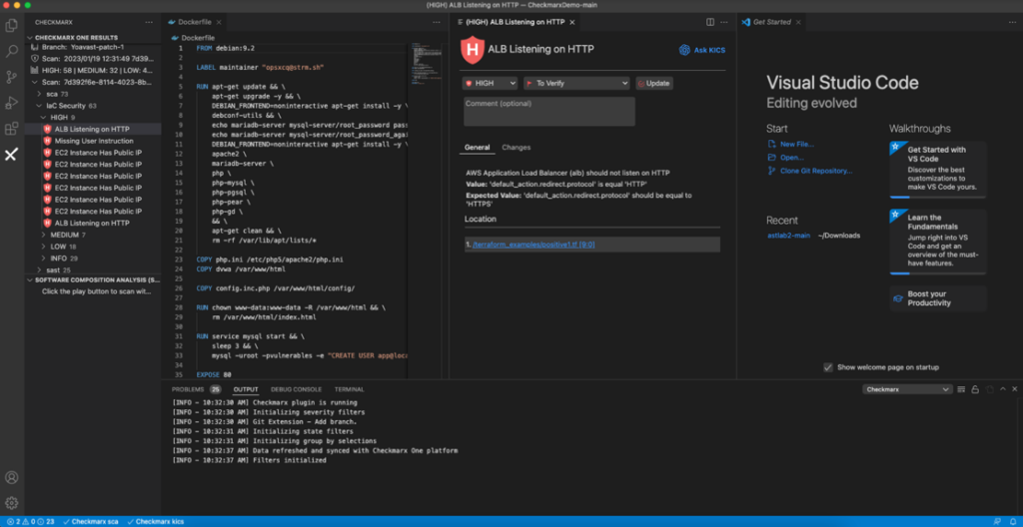This screenshot has width=1023, height=527.
Task: Switch to the TERMINAL panel tab
Action: (349, 389)
